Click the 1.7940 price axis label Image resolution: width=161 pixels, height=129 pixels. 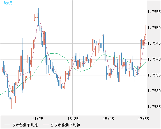(x=154, y=59)
